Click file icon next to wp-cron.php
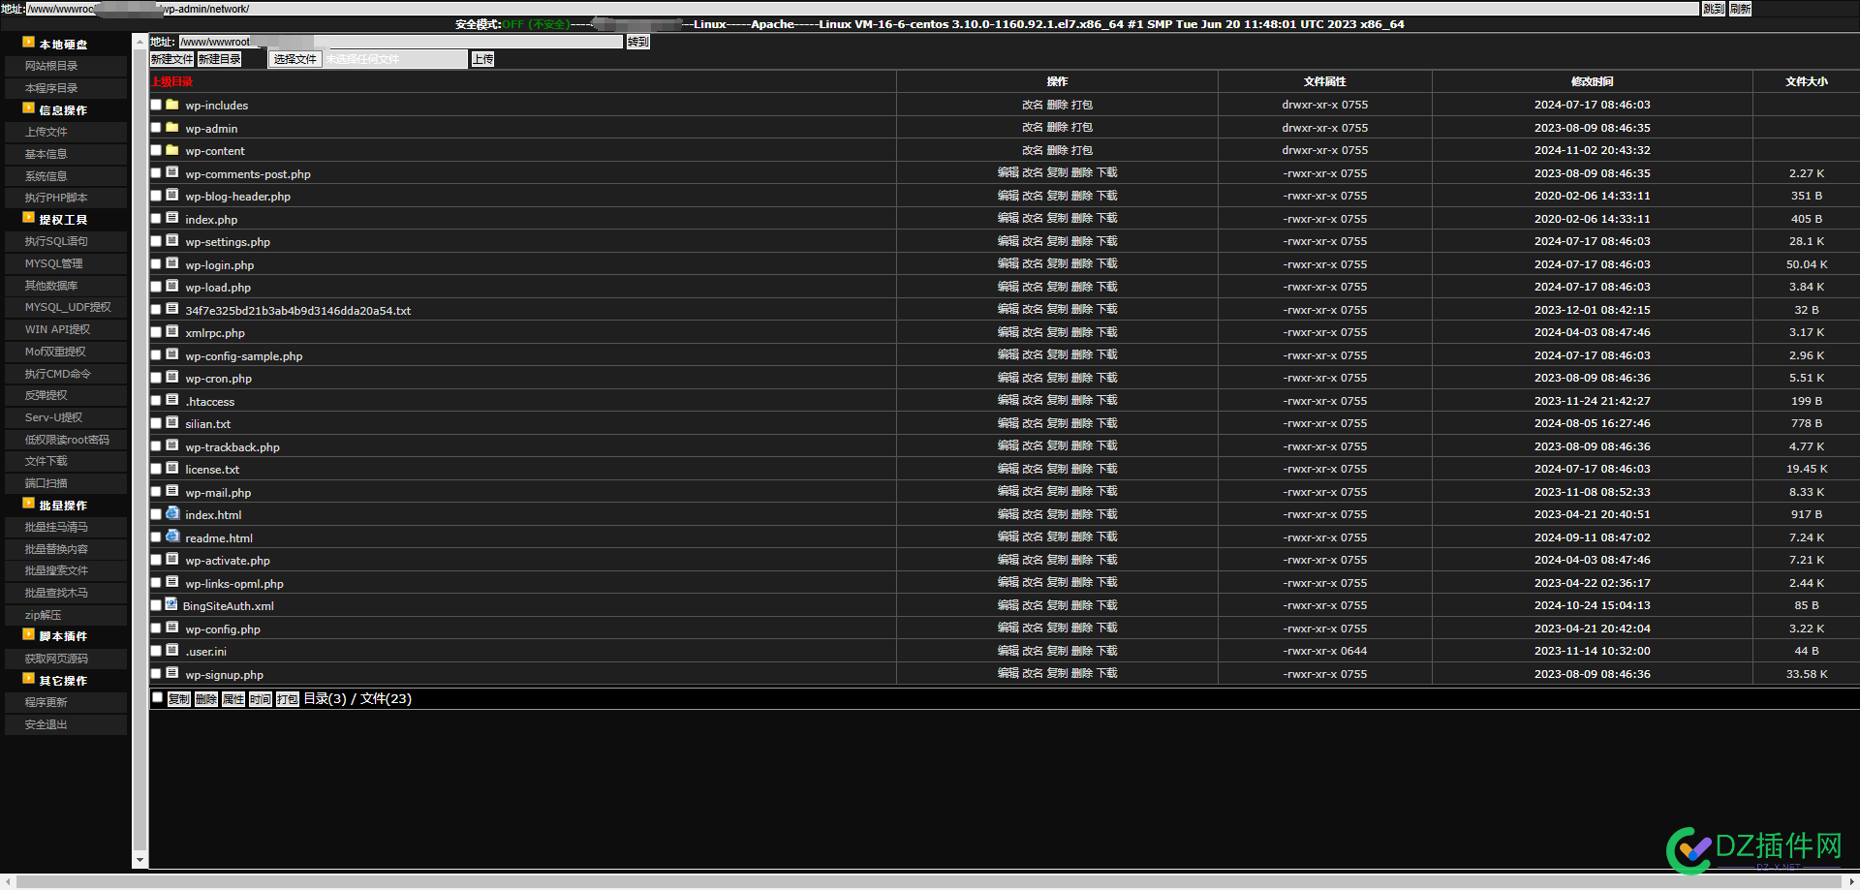Viewport: 1860px width, 890px height. pos(172,377)
